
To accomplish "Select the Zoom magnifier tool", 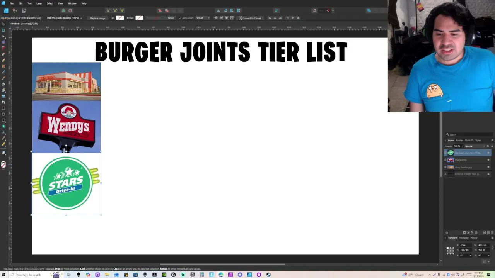I will [x=3, y=153].
